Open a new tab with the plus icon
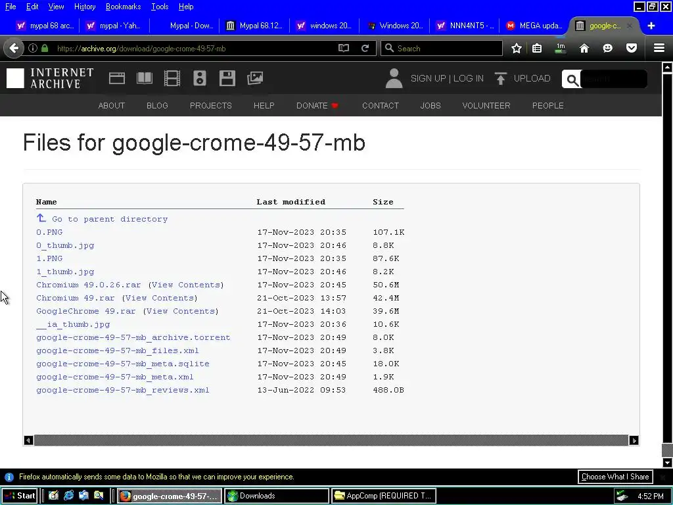 pyautogui.click(x=651, y=26)
